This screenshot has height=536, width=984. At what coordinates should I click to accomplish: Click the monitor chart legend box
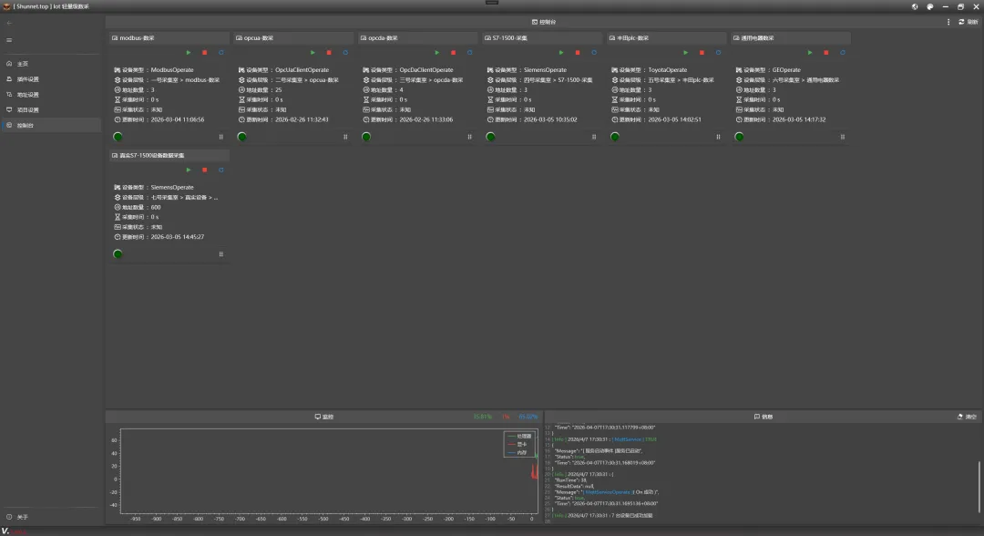tap(518, 444)
